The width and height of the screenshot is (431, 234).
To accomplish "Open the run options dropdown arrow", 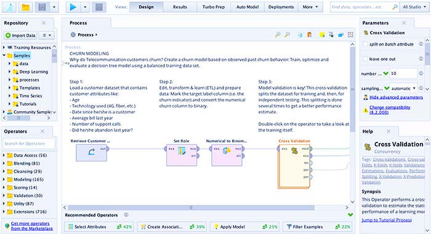I will 85,7.
